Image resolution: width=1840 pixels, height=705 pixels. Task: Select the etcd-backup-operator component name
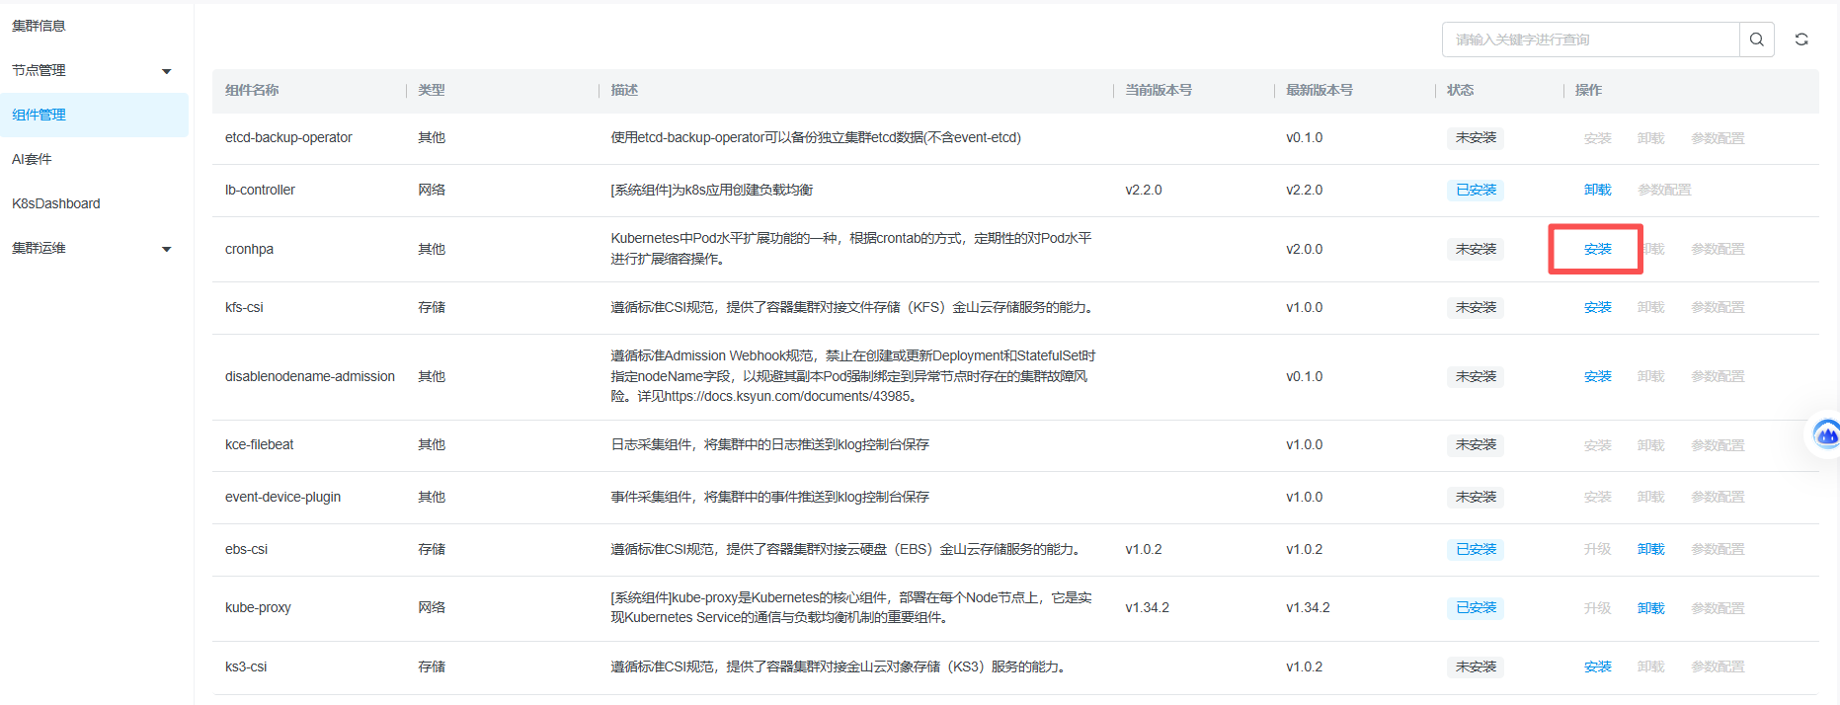[288, 137]
